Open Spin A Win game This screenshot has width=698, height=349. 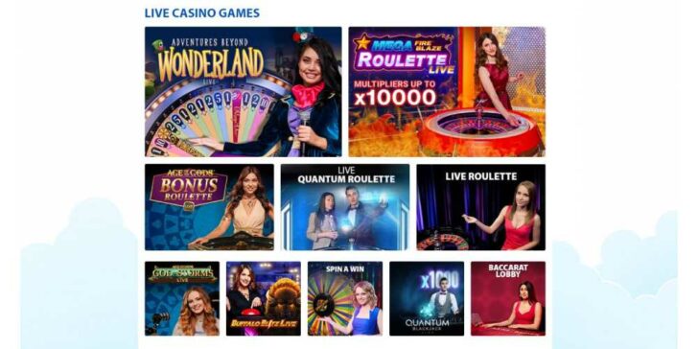coord(345,298)
